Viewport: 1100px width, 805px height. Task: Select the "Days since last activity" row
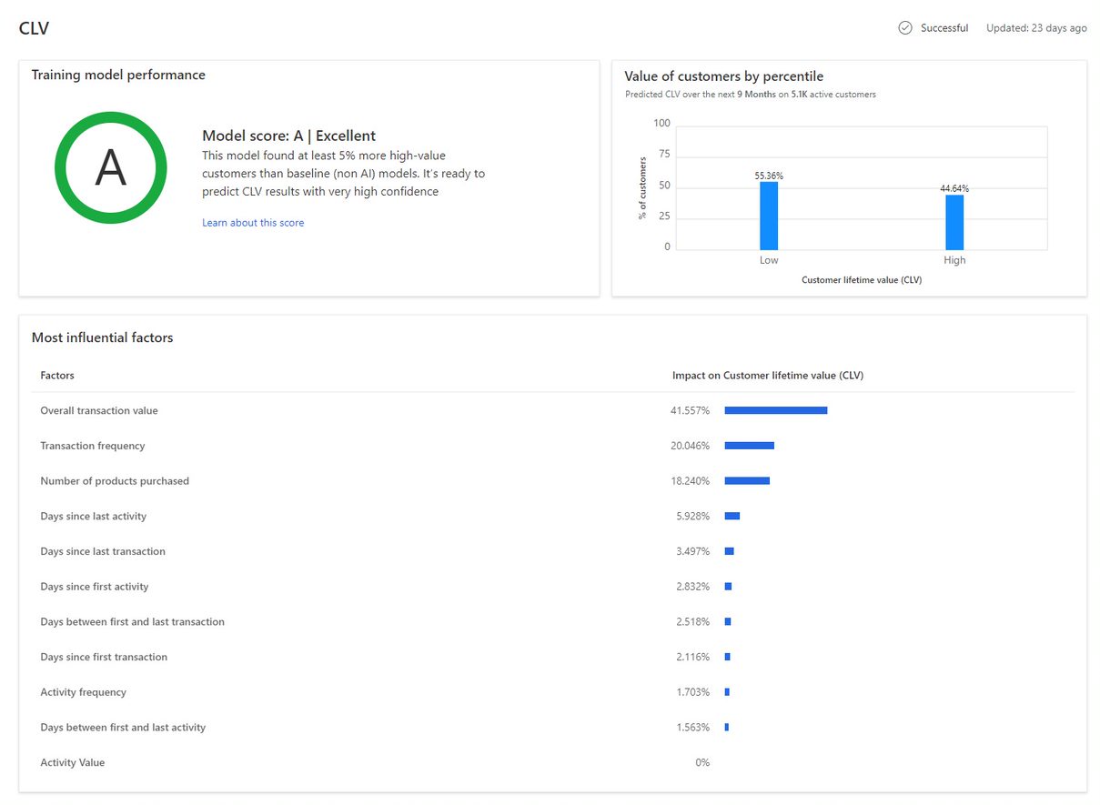(94, 516)
